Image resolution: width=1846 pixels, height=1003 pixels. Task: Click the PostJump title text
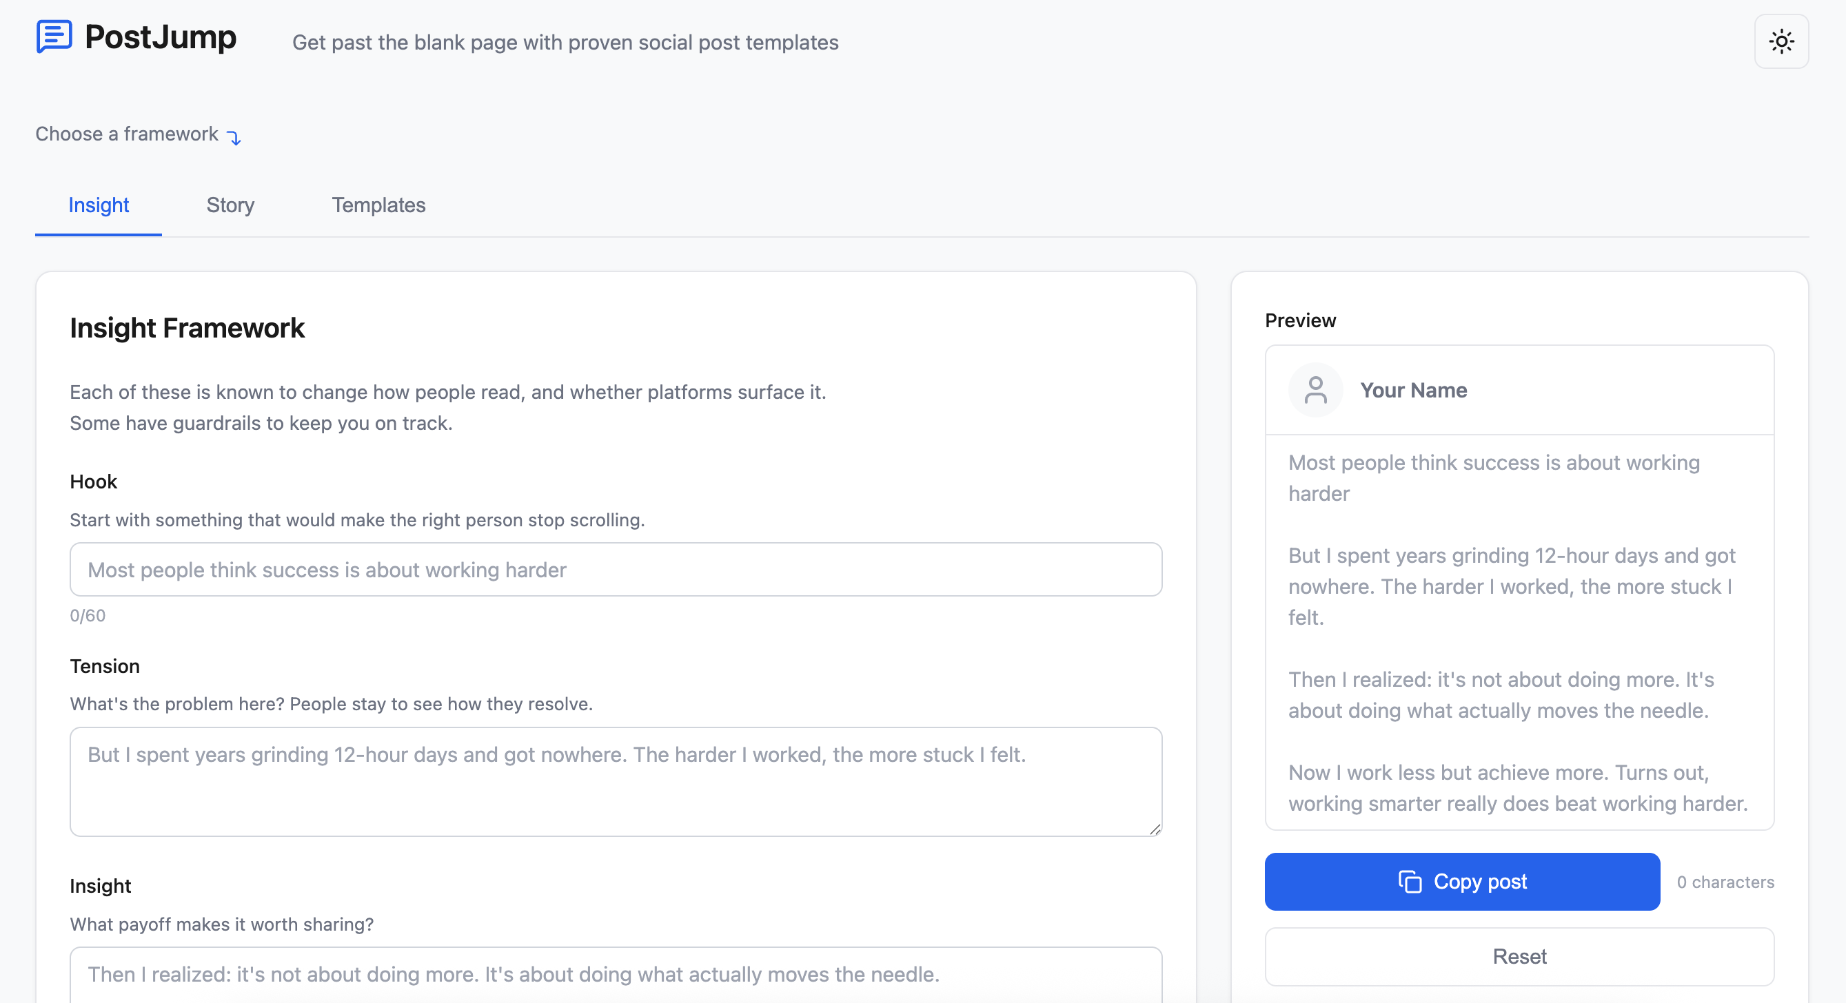coord(160,37)
